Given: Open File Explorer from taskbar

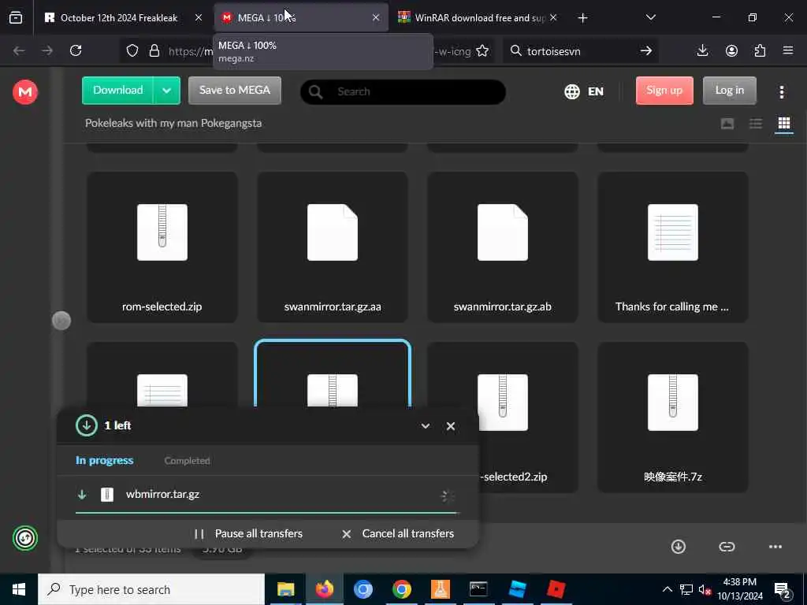Looking at the screenshot, I should pos(285,589).
